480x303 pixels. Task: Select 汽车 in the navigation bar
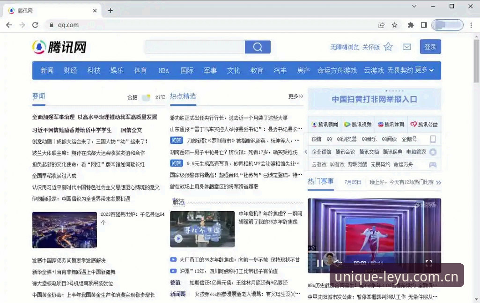point(280,70)
